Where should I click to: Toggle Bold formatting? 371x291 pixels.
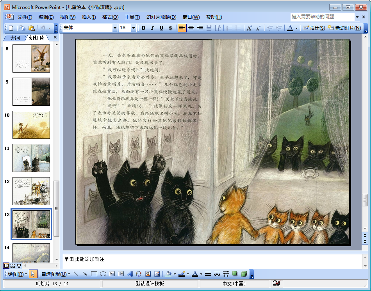(143, 28)
